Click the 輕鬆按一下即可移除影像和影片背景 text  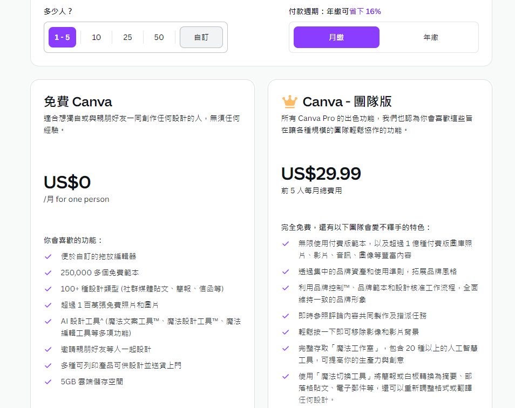pyautogui.click(x=358, y=332)
